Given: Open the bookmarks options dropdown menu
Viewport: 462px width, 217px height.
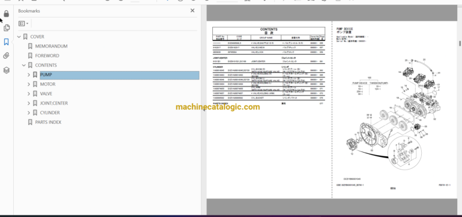Looking at the screenshot, I should 23,23.
